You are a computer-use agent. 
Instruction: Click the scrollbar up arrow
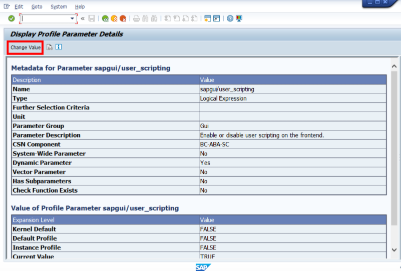pyautogui.click(x=394, y=66)
